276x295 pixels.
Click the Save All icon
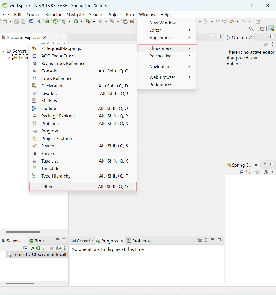point(23,21)
